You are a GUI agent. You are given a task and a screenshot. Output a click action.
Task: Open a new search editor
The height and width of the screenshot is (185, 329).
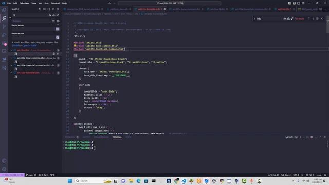point(49,9)
